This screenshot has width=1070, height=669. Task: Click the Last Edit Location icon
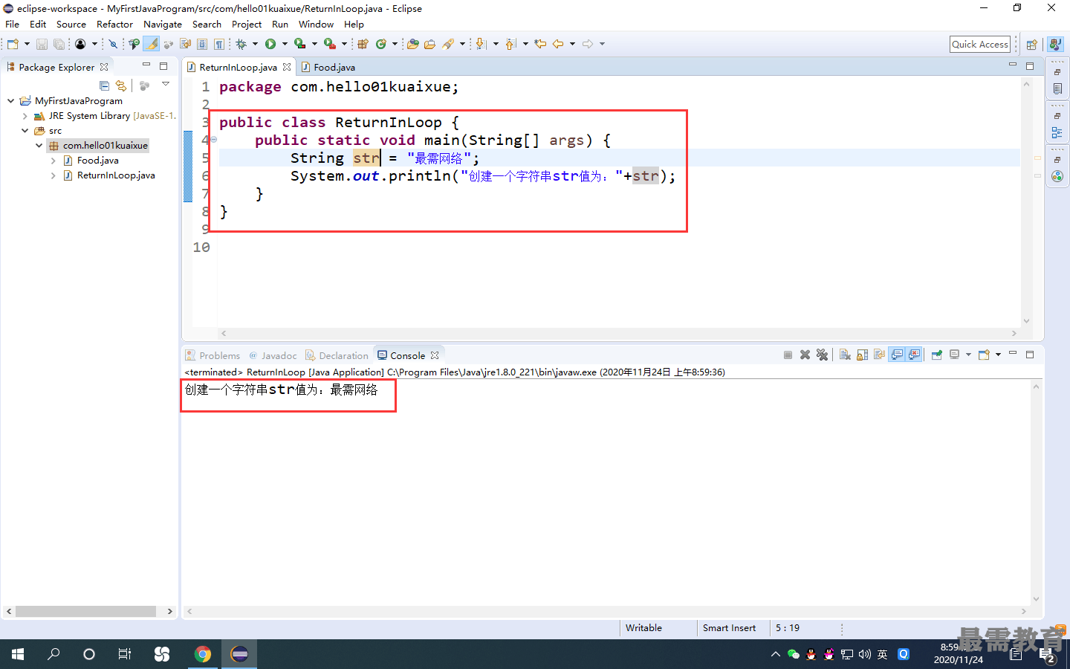[x=540, y=44]
